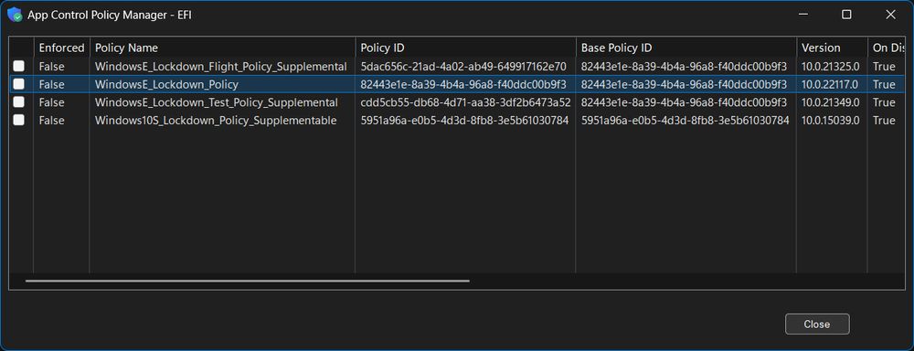Check the WindowsE_Lockdown_Flight_Policy_Supplemental row checkbox
This screenshot has height=351, width=914.
(19, 66)
